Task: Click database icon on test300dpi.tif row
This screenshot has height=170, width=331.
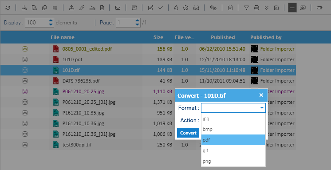Action: tap(25, 145)
